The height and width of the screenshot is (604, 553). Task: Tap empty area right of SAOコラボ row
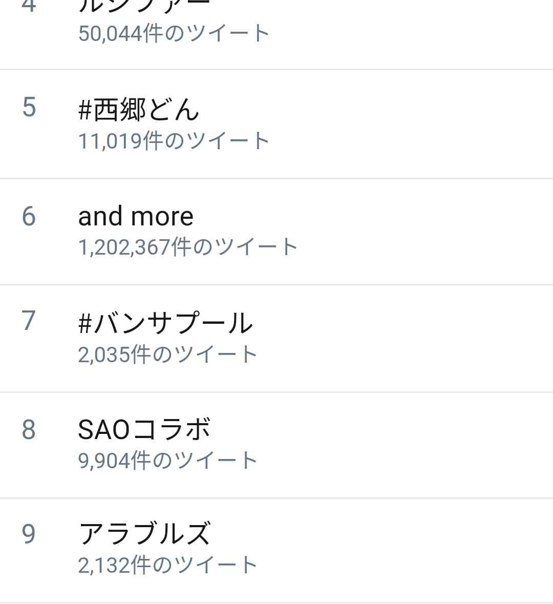click(385, 445)
